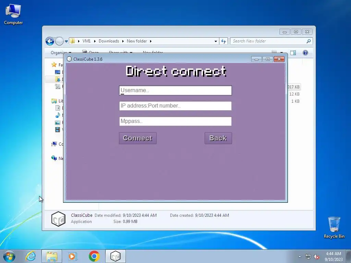Select Downloads folder icon in navigation pane
Image resolution: width=351 pixels, height=263 pixels.
[x=58, y=79]
